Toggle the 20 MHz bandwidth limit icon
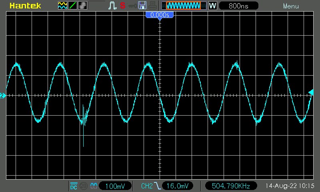320x192 pixels. pyautogui.click(x=84, y=186)
